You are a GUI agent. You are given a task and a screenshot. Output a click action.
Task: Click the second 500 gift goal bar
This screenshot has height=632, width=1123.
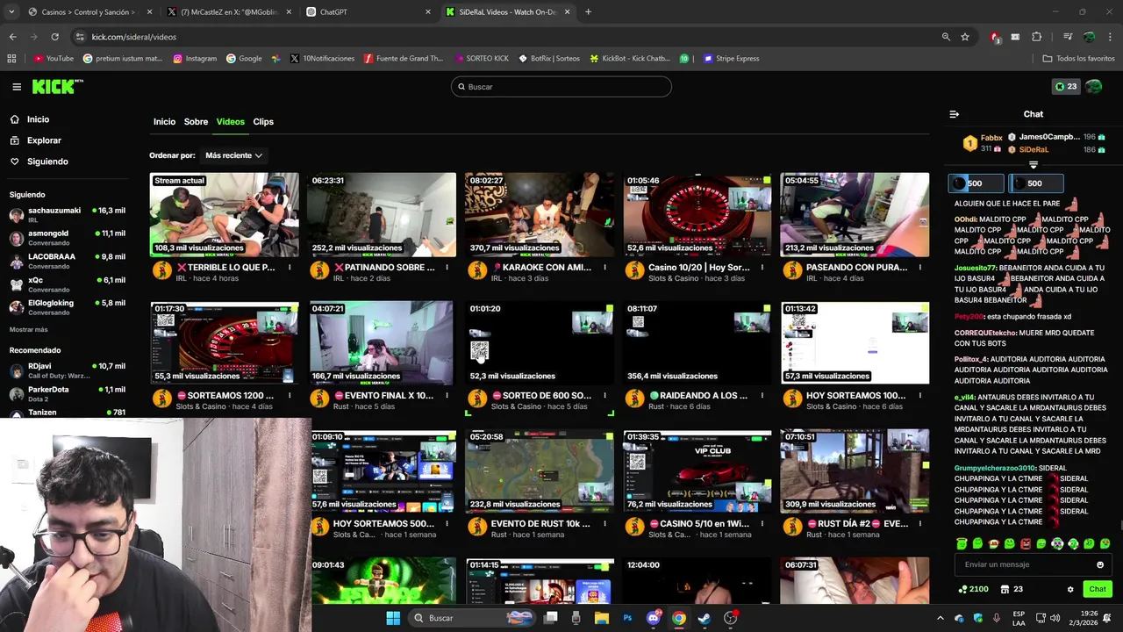(1037, 183)
